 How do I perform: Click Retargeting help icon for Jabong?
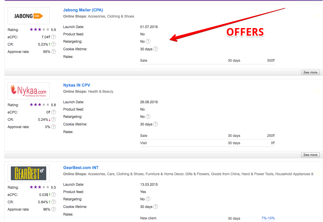click(148, 41)
